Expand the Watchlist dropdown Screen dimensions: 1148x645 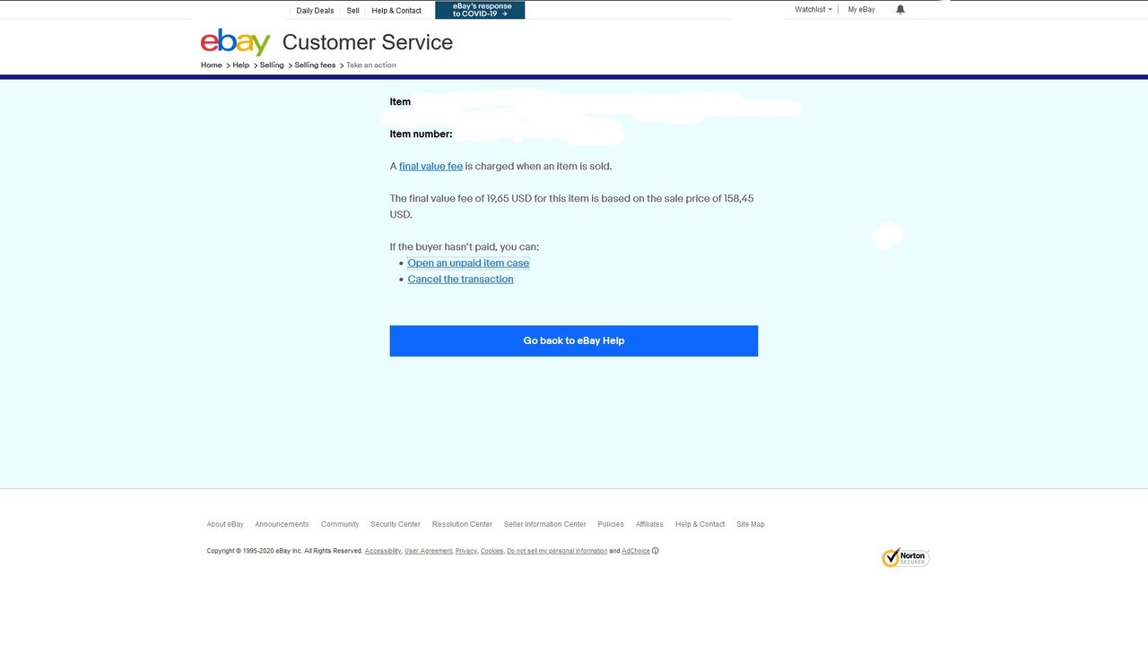[x=813, y=10]
